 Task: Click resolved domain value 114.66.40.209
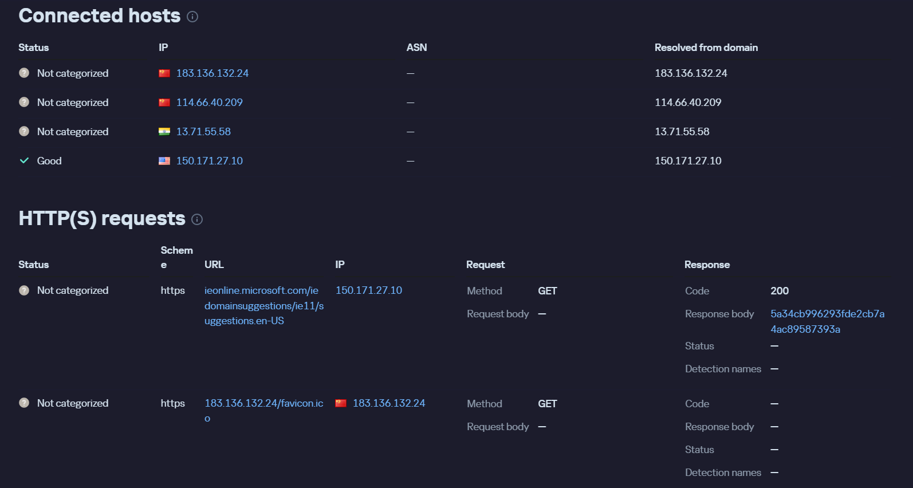click(x=688, y=103)
